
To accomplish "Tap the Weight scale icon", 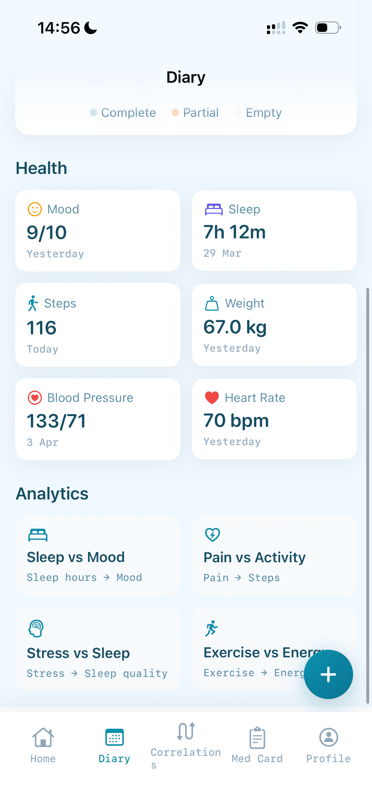I will (212, 303).
